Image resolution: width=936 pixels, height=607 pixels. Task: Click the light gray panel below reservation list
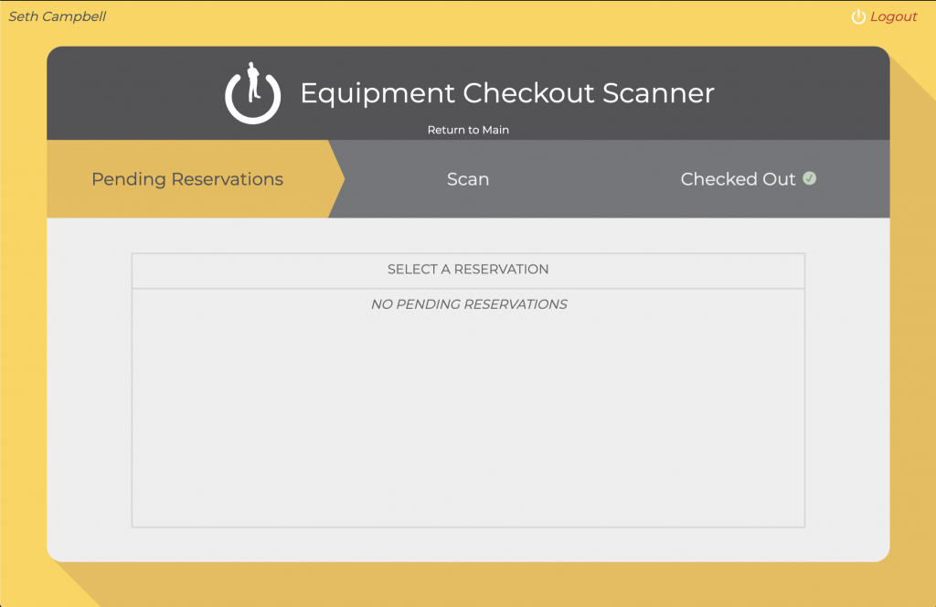pyautogui.click(x=468, y=544)
